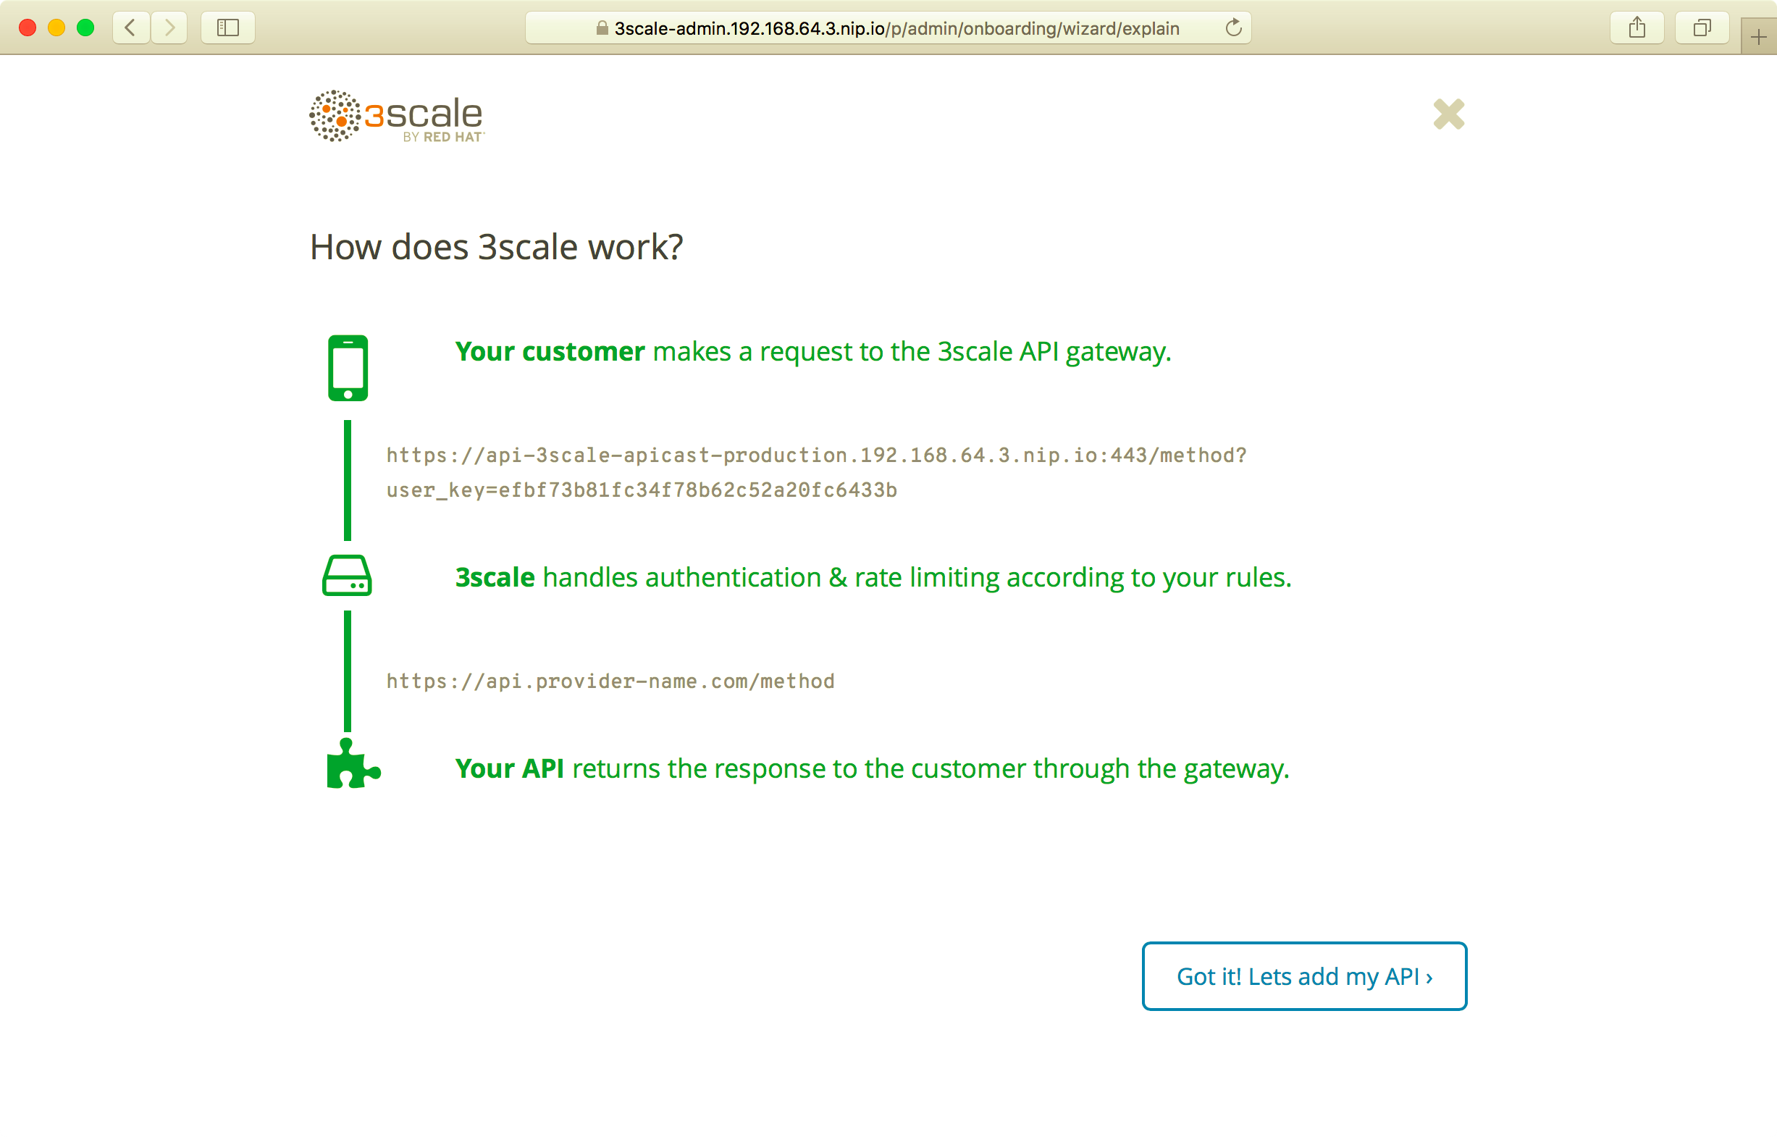
Task: Click 'Got it! Lets add my API' button
Action: 1303,976
